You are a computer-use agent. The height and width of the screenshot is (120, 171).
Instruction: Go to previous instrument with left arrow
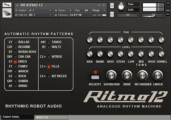(x=99, y=5)
